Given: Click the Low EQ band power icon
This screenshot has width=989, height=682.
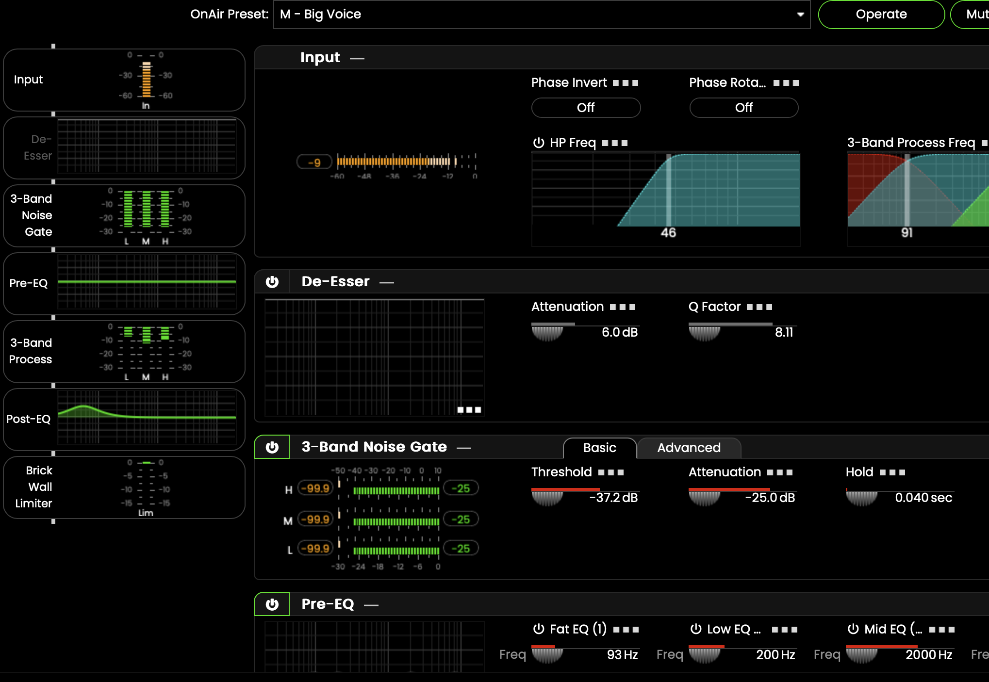Looking at the screenshot, I should point(696,629).
